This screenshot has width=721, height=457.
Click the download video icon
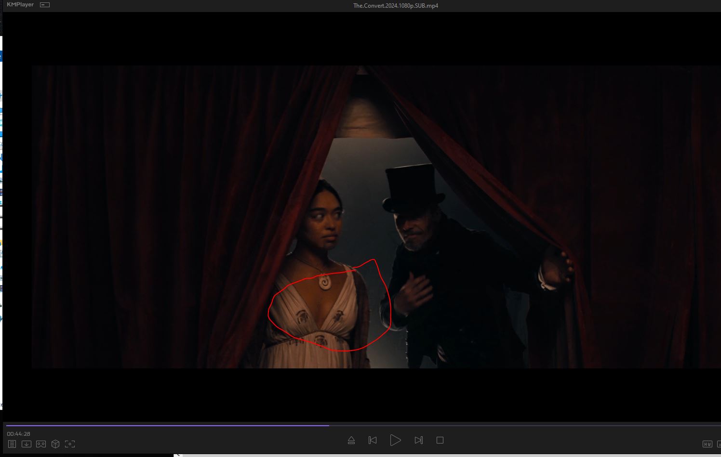coord(27,444)
